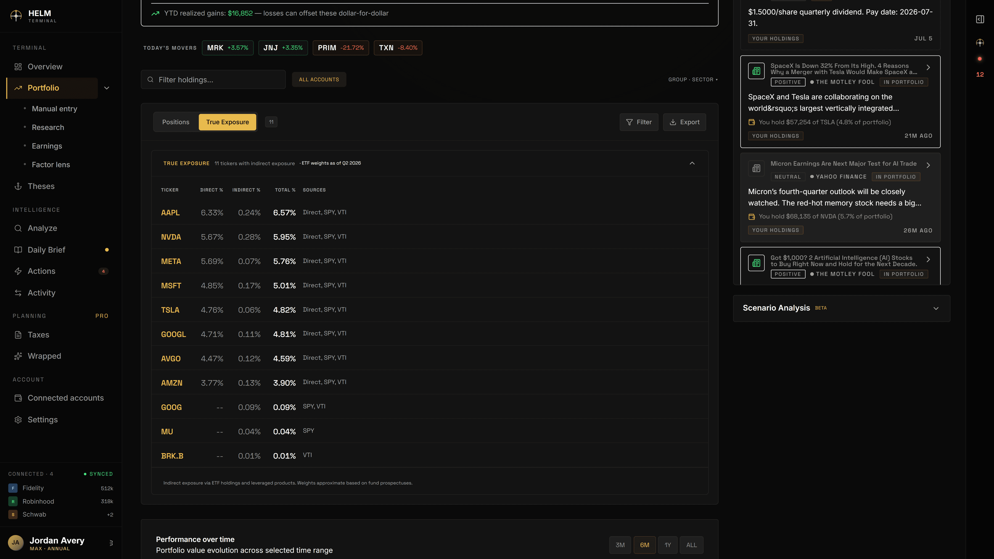Open Taxes via the document icon

pyautogui.click(x=18, y=335)
